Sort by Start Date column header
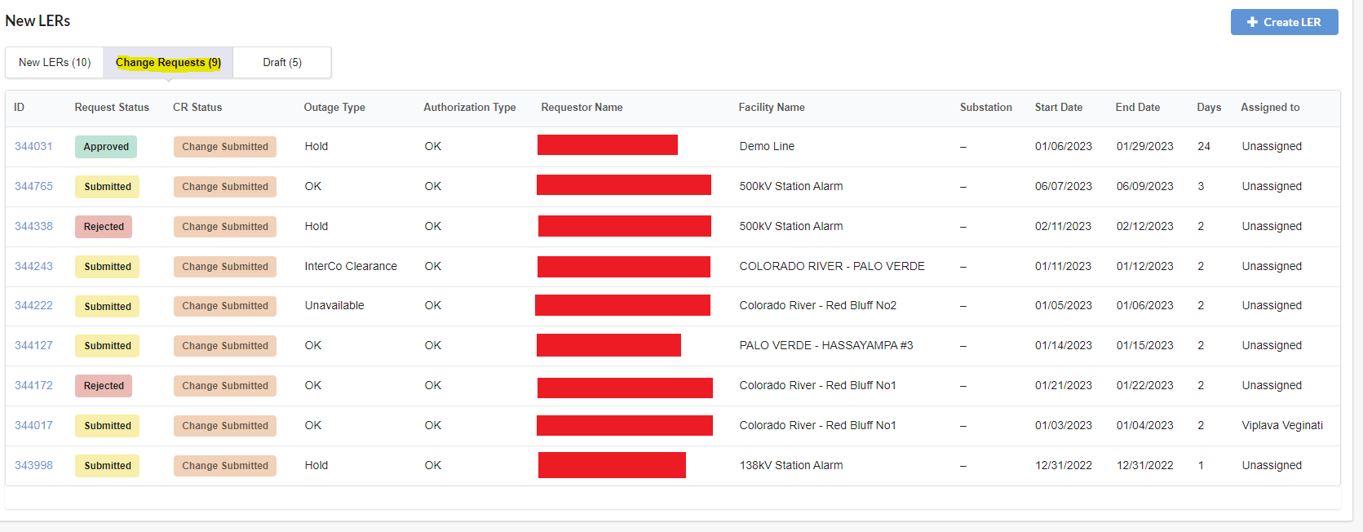Screen dimensions: 1363x532 tap(1058, 108)
